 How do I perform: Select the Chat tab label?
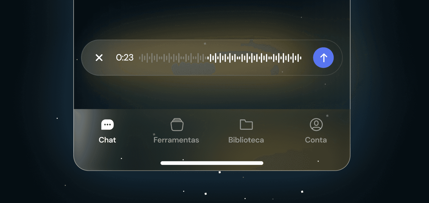tap(107, 140)
